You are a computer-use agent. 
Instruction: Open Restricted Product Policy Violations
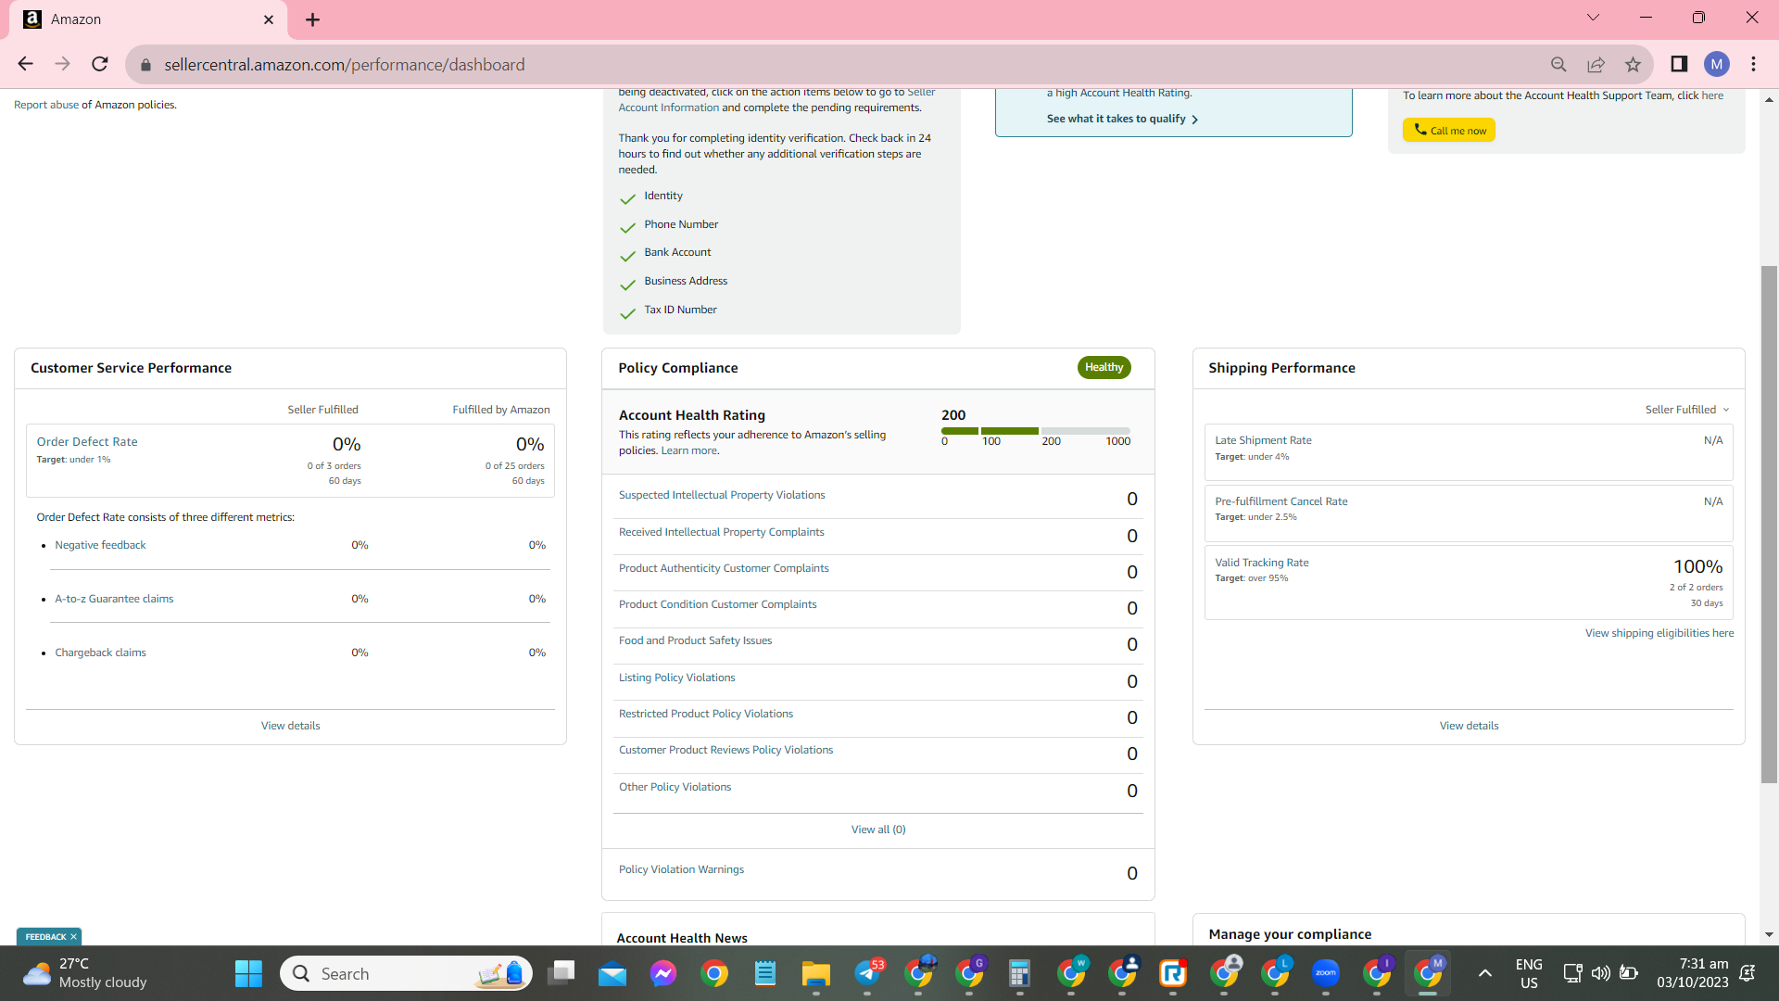706,714
